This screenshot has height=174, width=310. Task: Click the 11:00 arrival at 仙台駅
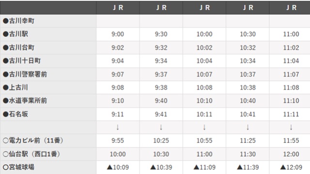point(204,154)
